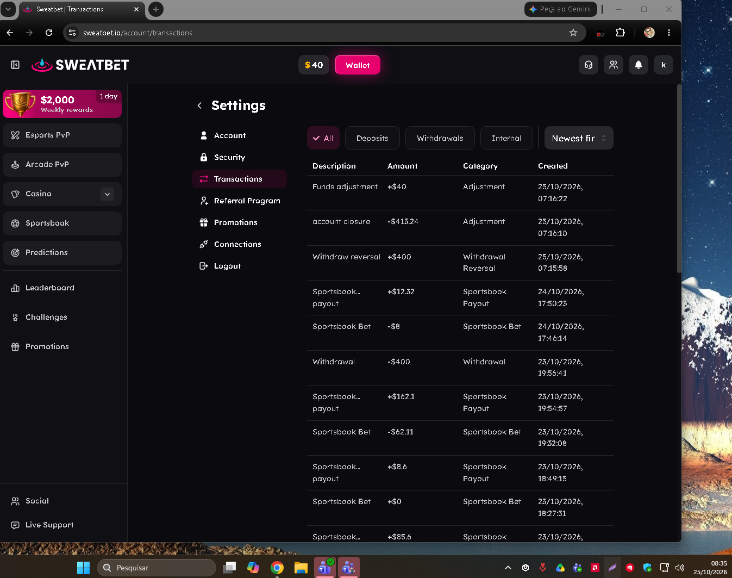Open friends via people icon
The width and height of the screenshot is (732, 578).
pos(614,65)
